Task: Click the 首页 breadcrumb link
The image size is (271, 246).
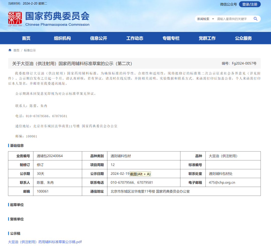Action: click(x=16, y=50)
